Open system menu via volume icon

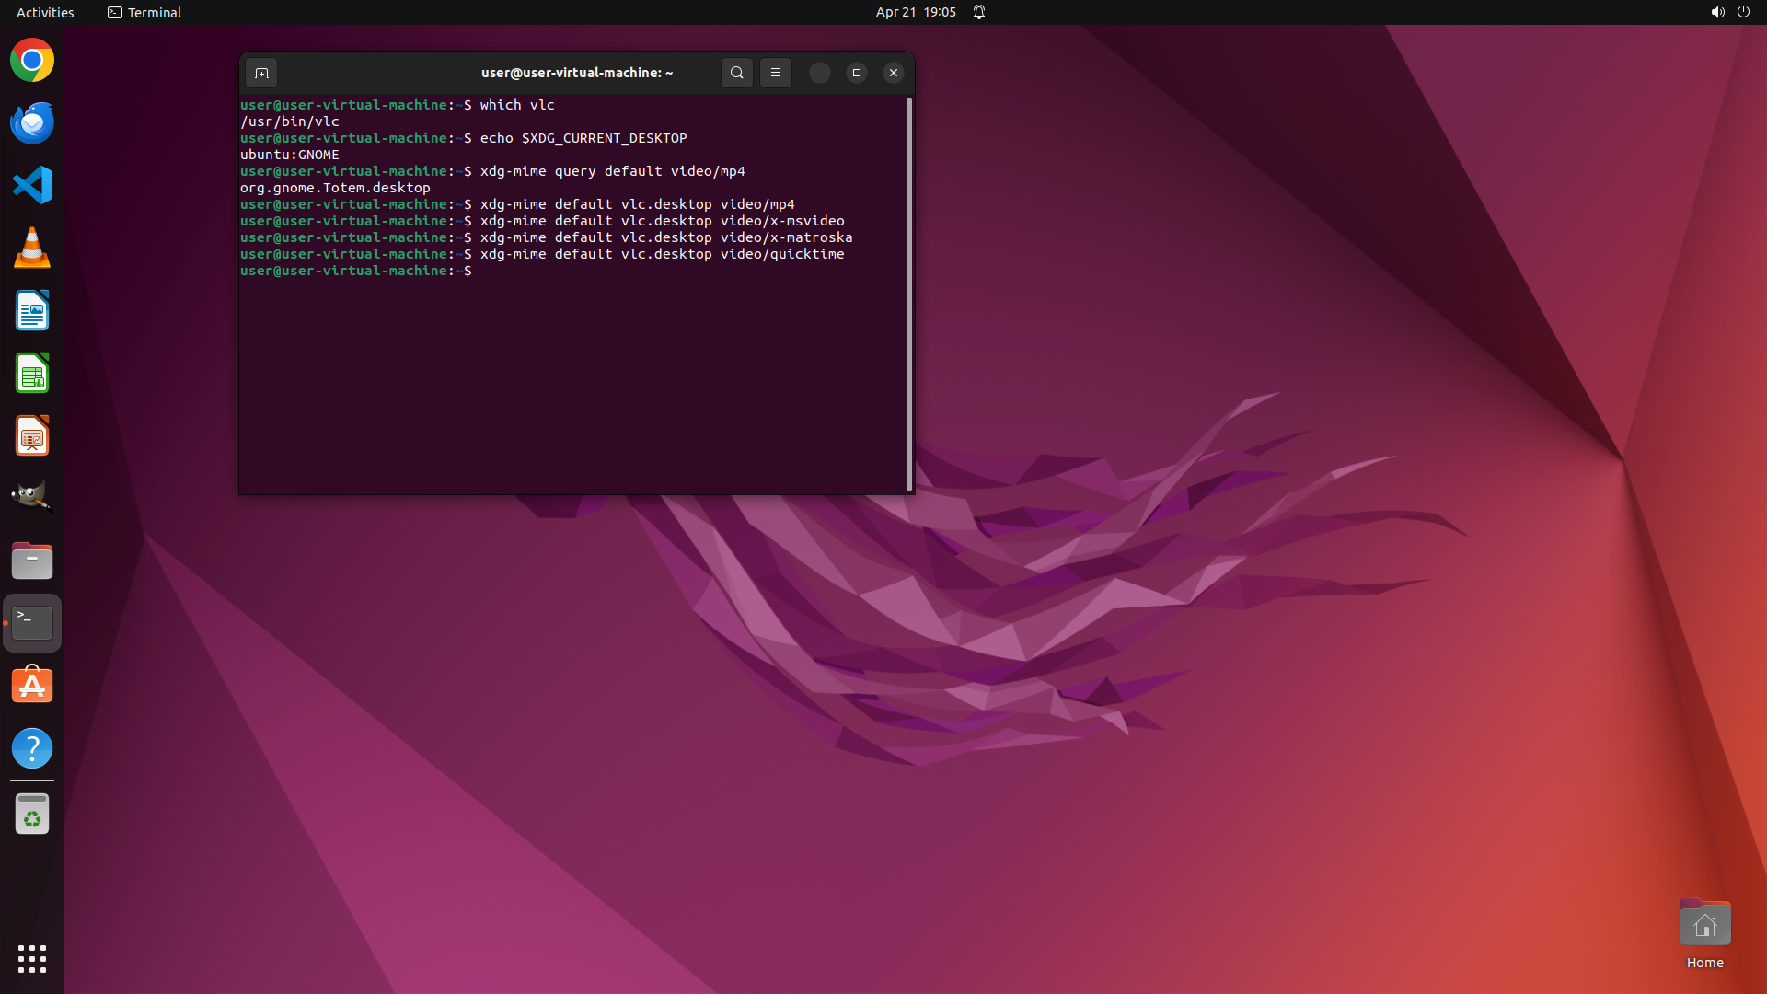pos(1717,12)
